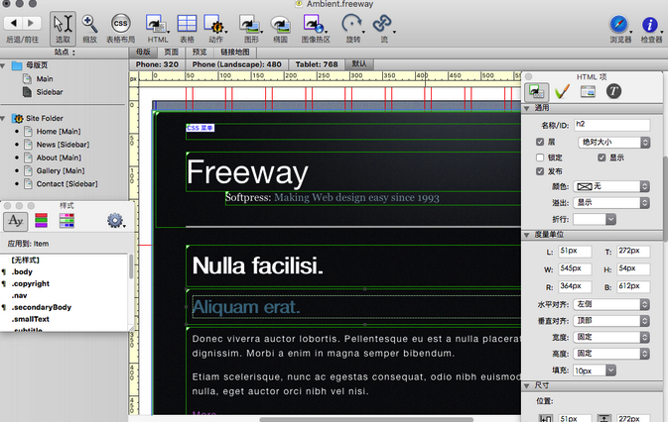Screen dimensions: 668x422
Task: Toggle the 锁定 lock checkbox
Action: [540, 158]
